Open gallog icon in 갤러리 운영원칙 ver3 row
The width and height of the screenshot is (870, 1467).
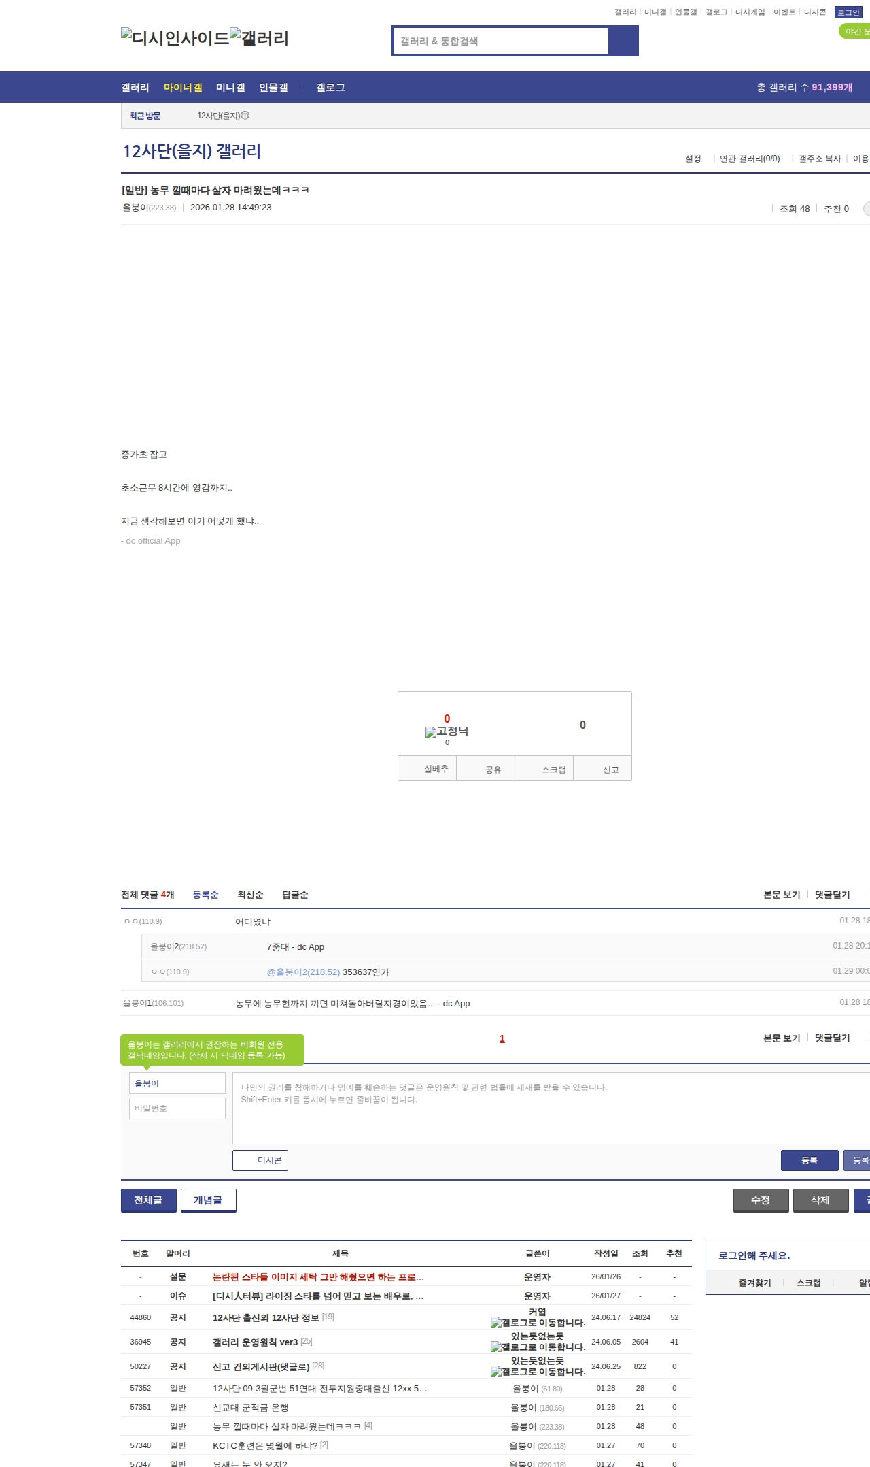click(x=538, y=1347)
